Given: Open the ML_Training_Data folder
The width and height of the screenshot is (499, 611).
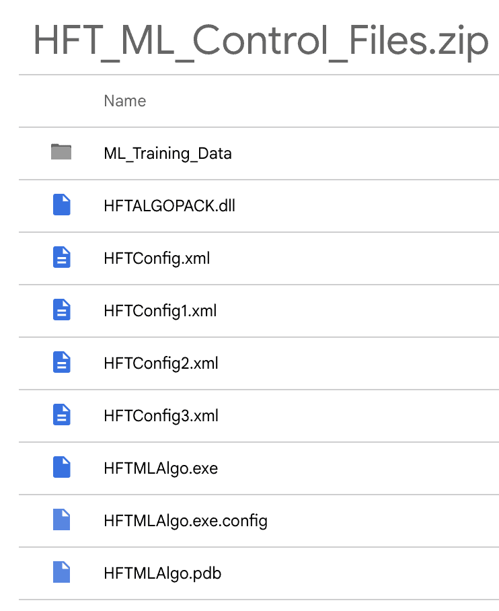Looking at the screenshot, I should coord(167,153).
